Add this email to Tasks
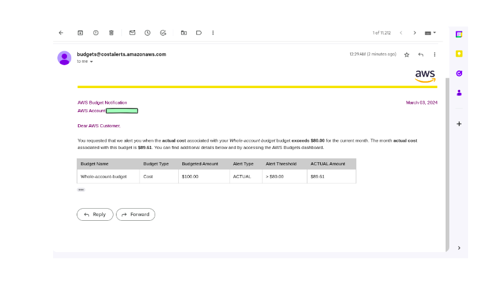 point(163,33)
